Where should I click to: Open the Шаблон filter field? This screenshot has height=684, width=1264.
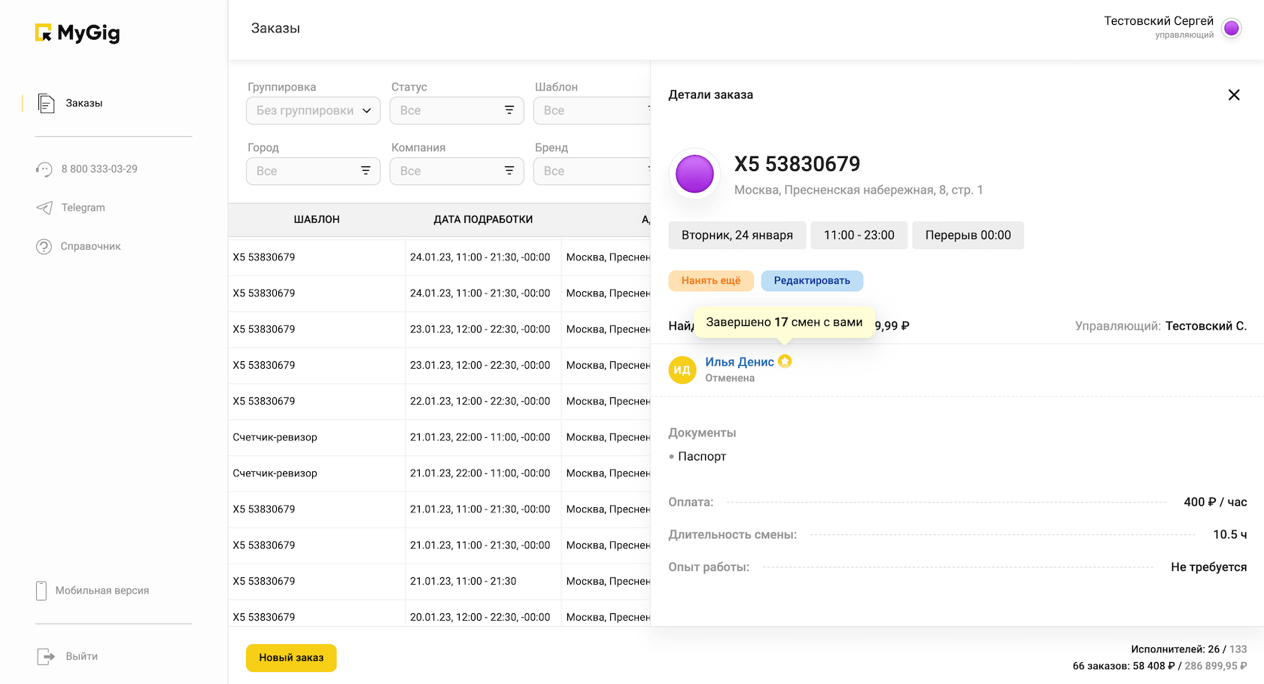point(592,111)
